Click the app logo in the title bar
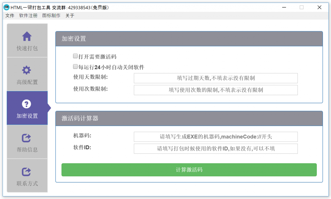Screen dimensions: 331x199 pyautogui.click(x=6, y=7)
